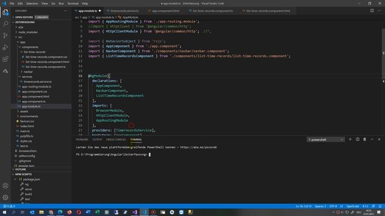Open the Source Control view
The width and height of the screenshot is (385, 216).
tap(5, 35)
